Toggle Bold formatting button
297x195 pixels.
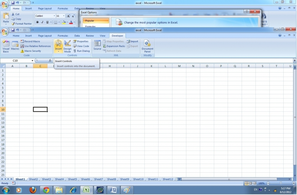[x=37, y=22]
